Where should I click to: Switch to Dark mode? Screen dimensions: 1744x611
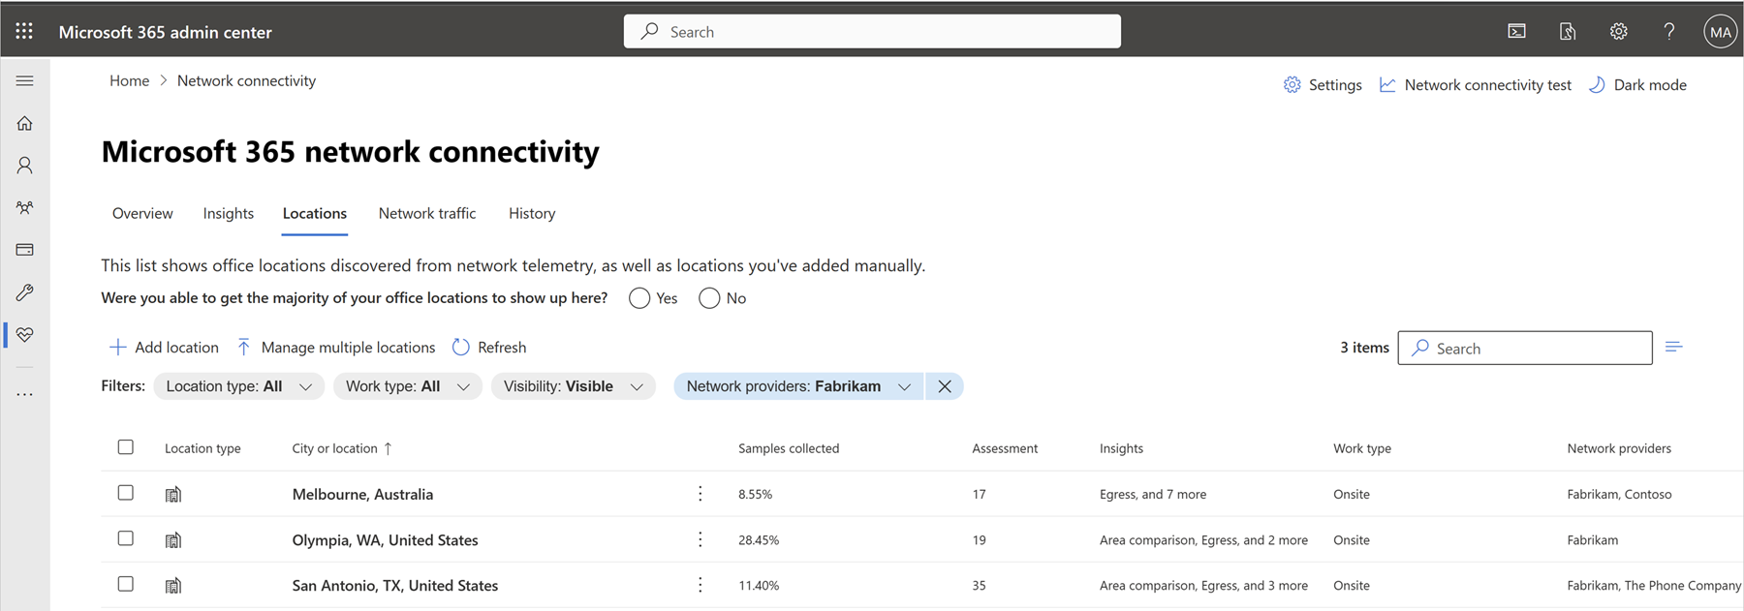pos(1637,85)
